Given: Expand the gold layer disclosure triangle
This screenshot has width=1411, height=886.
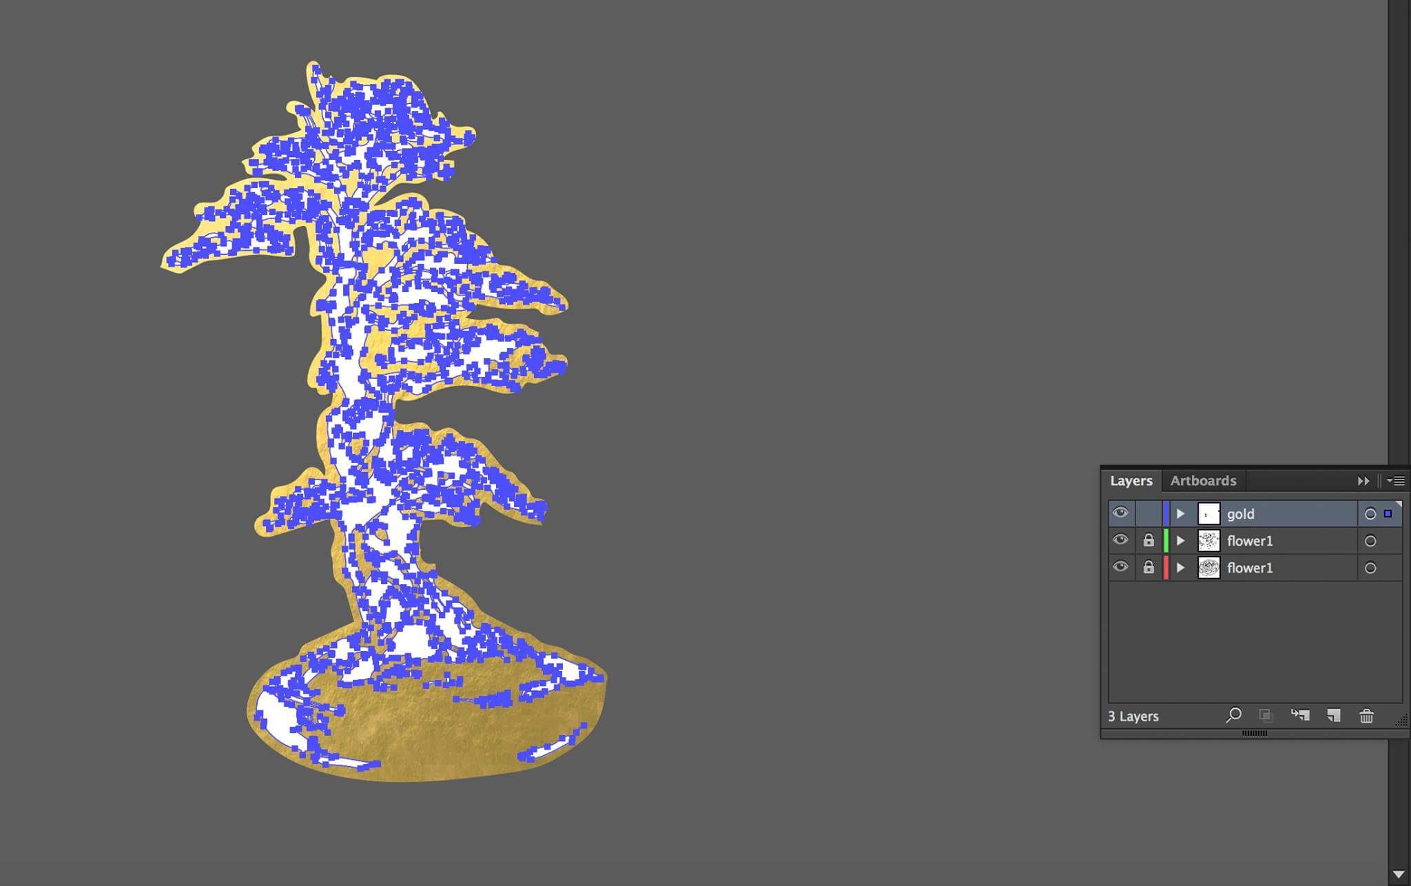Looking at the screenshot, I should pos(1180,514).
